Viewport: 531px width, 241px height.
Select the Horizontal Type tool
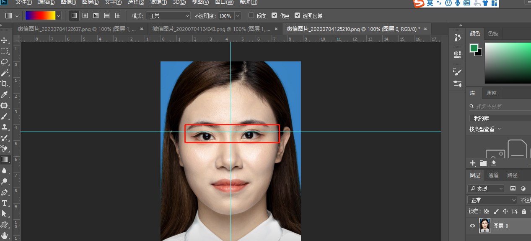(x=5, y=203)
